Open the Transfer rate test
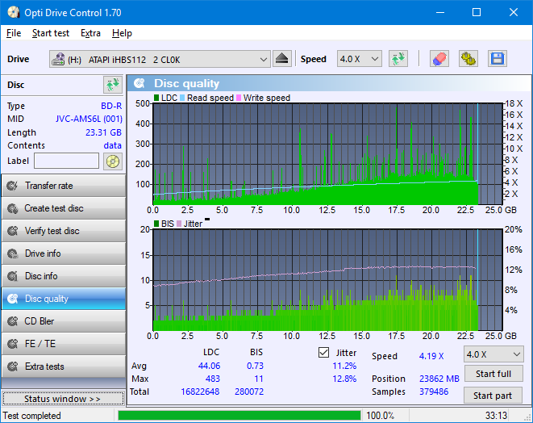This screenshot has width=533, height=423. click(63, 186)
